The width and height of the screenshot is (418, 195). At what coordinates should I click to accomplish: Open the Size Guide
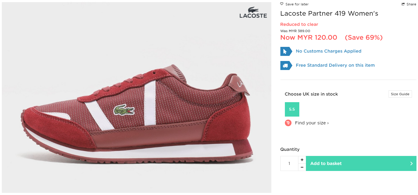(x=400, y=94)
